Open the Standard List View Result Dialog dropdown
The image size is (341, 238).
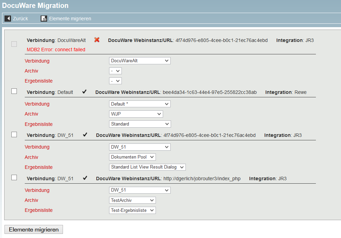pyautogui.click(x=147, y=167)
